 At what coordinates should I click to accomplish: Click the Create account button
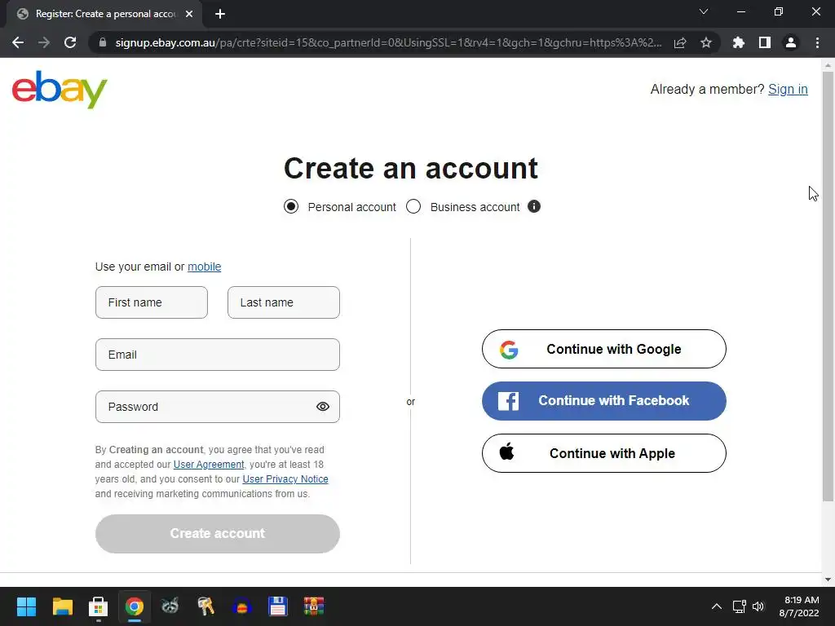(x=217, y=533)
